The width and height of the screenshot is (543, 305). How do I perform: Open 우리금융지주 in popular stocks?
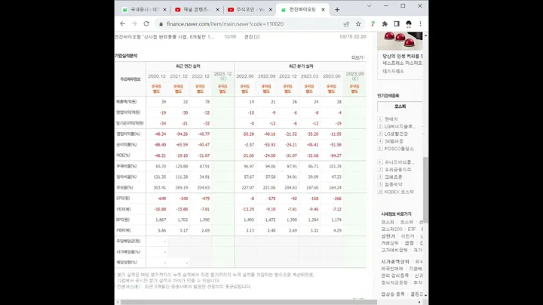click(398, 169)
